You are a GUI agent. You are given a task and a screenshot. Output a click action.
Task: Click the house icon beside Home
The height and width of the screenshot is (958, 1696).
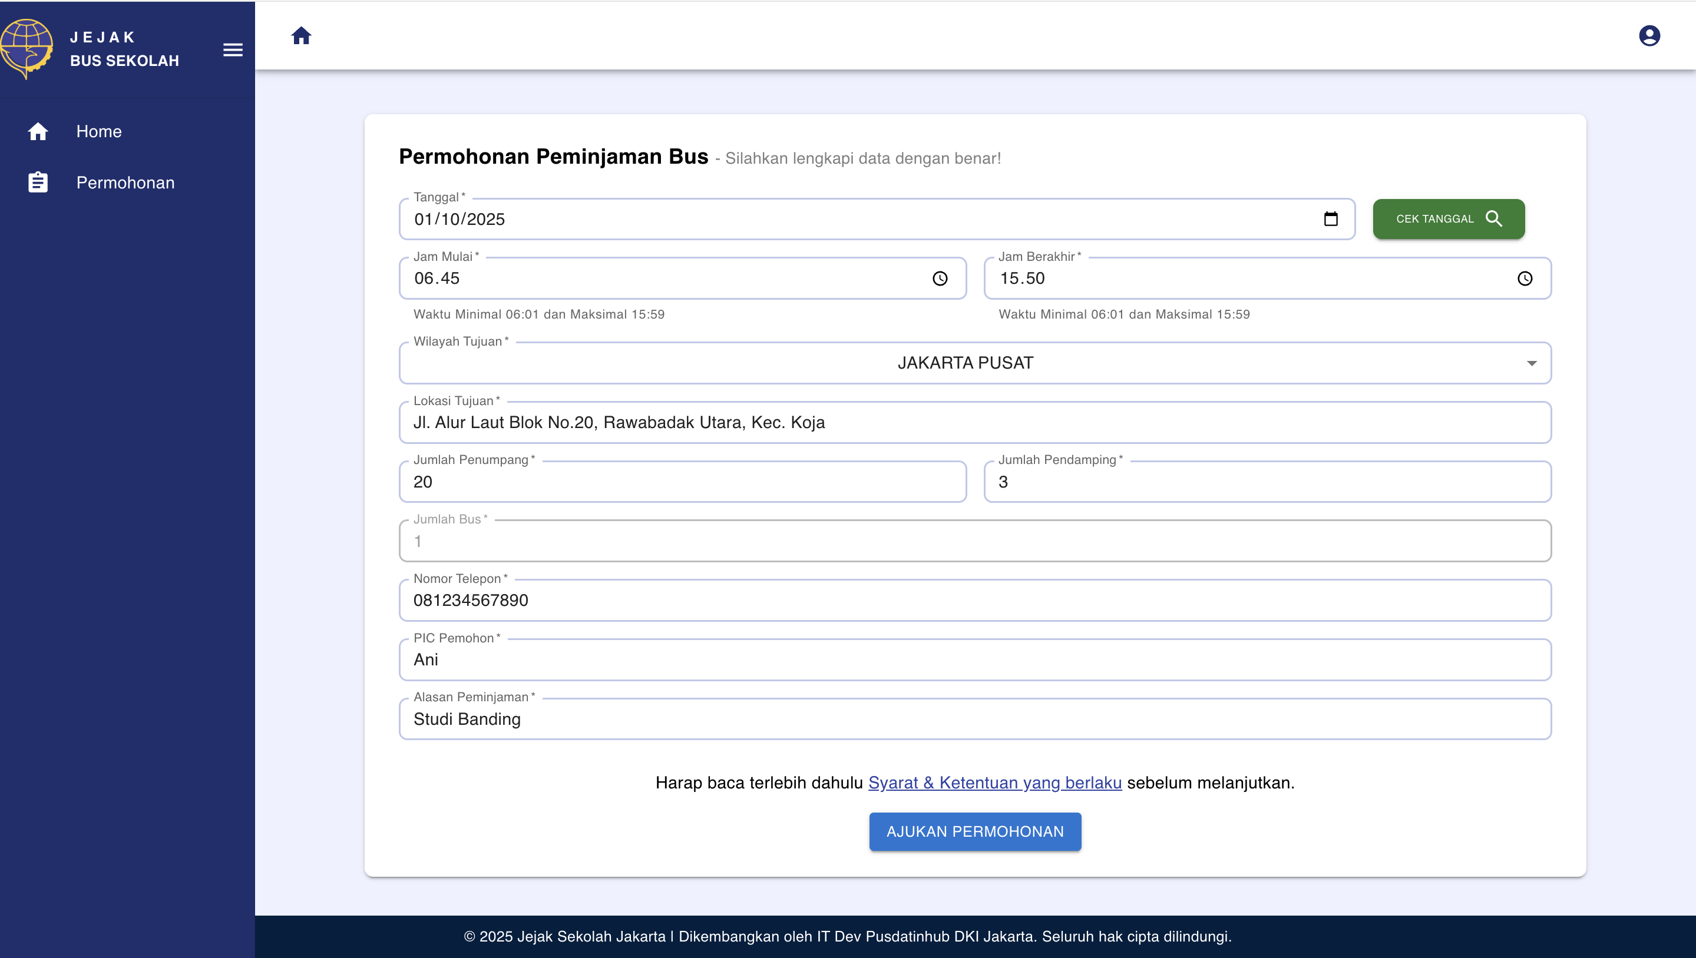click(x=38, y=131)
